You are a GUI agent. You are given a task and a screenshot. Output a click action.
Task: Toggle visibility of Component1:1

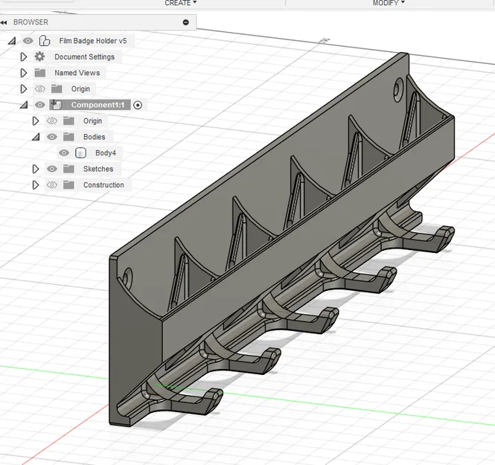[39, 105]
